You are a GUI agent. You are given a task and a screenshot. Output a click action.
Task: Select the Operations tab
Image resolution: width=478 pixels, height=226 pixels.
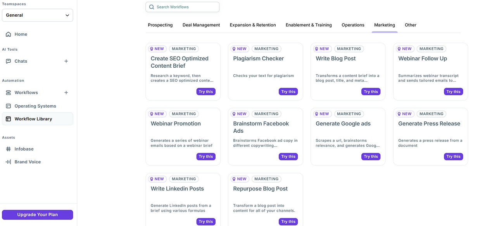(353, 25)
